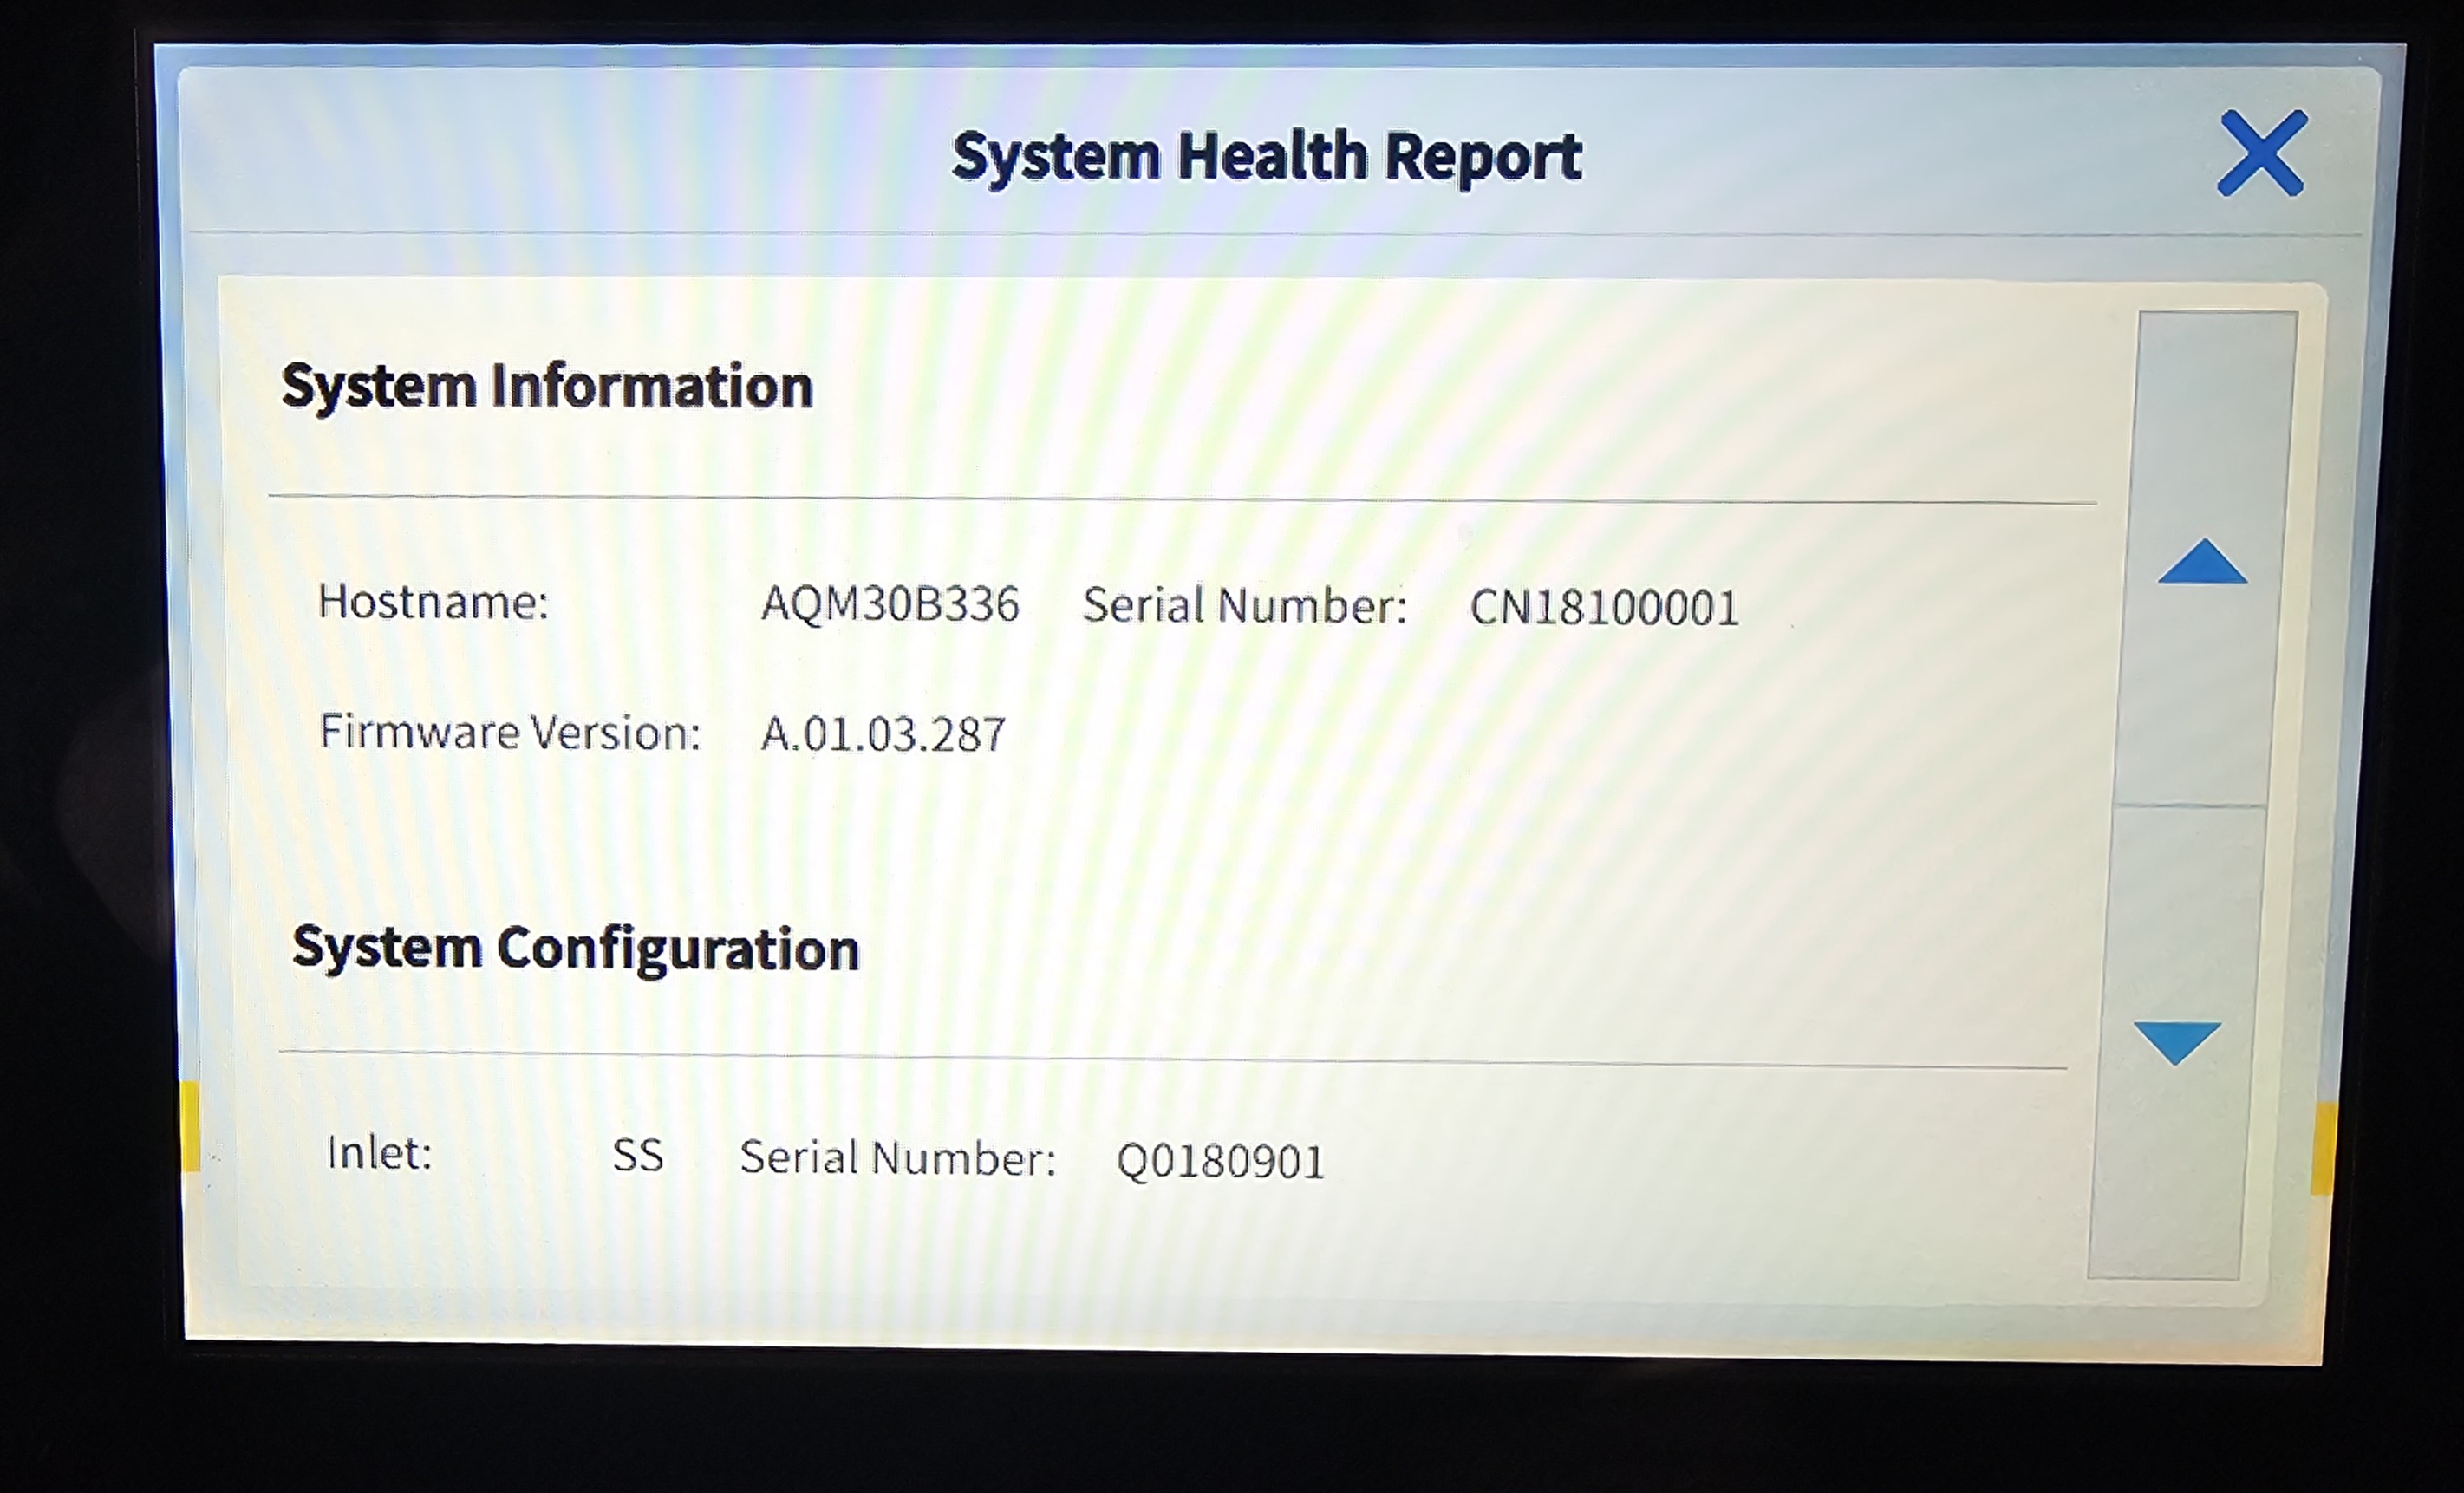The width and height of the screenshot is (2464, 1493).
Task: Select firmware value A.01.03.287
Action: click(883, 734)
